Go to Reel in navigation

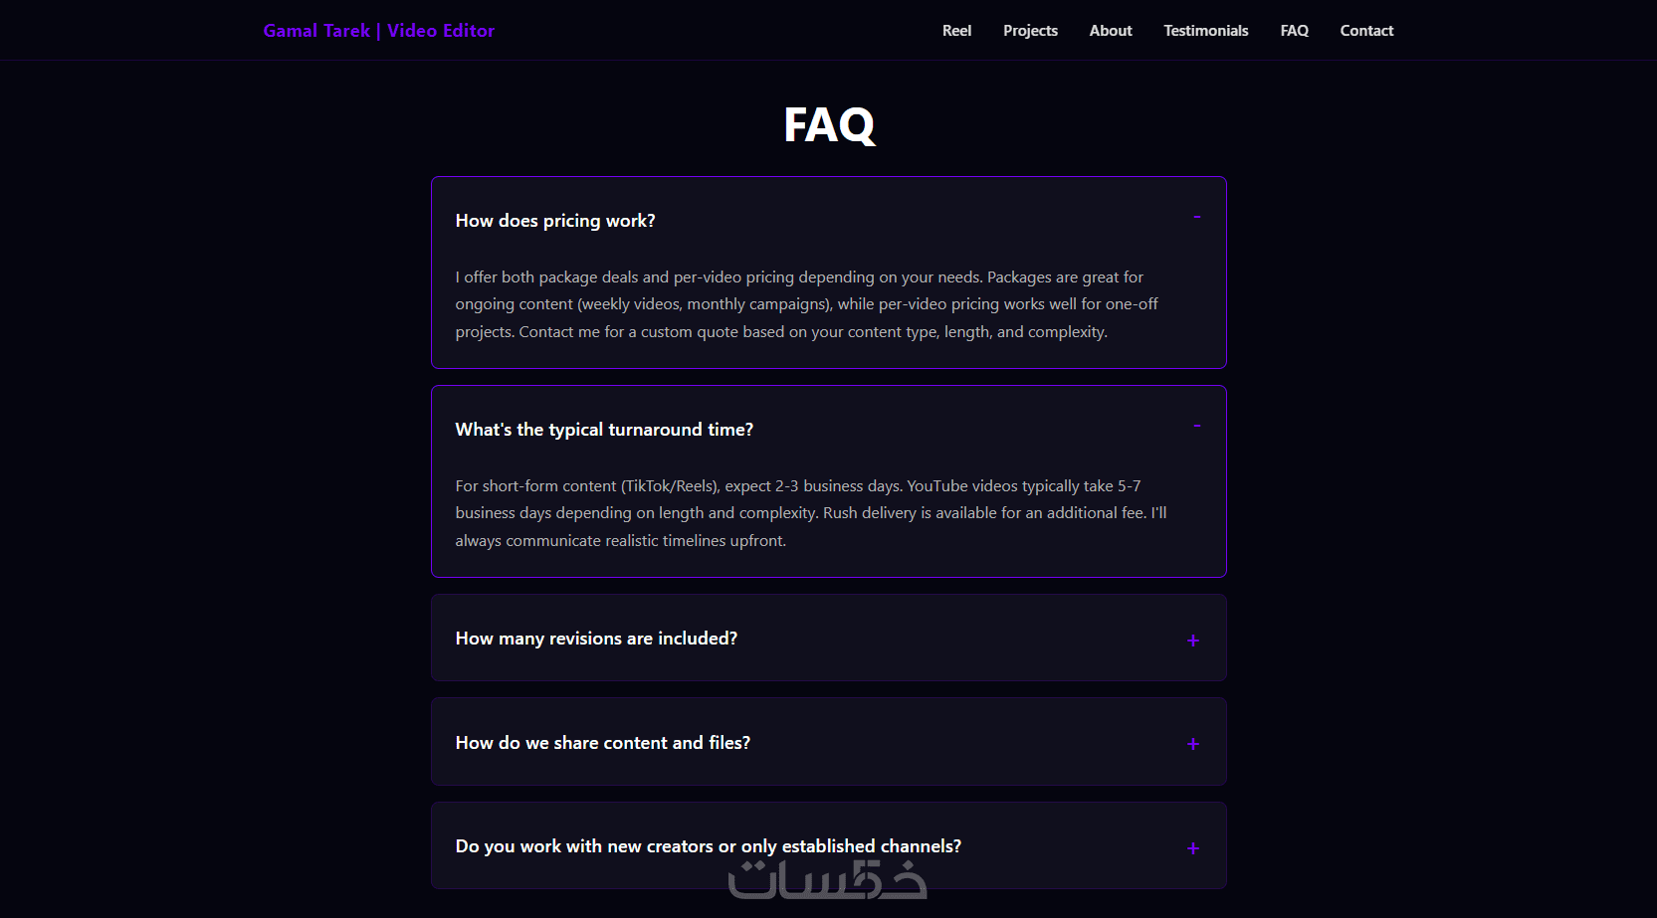(x=956, y=31)
